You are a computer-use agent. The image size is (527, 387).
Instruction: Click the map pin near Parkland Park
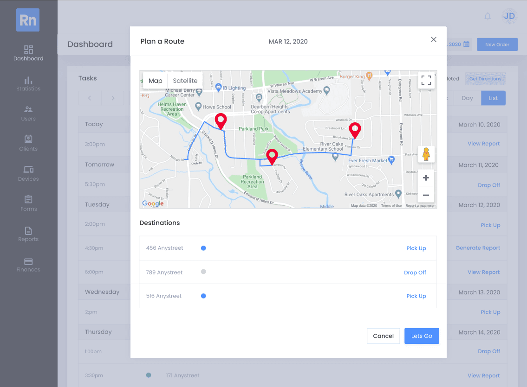[221, 121]
